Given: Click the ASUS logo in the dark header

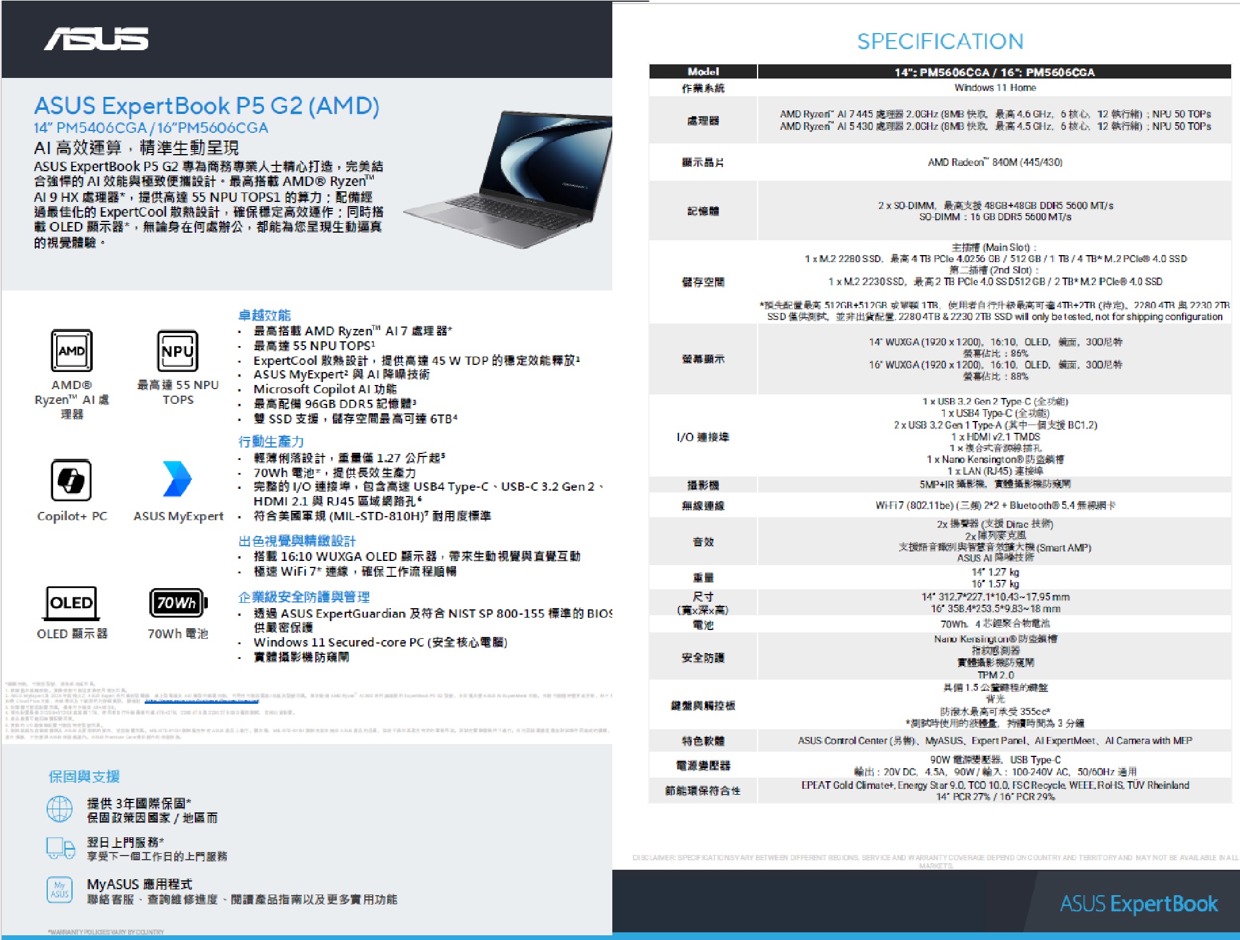Looking at the screenshot, I should pyautogui.click(x=96, y=39).
